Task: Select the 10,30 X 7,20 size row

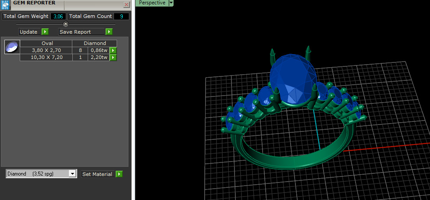Action: 46,57
